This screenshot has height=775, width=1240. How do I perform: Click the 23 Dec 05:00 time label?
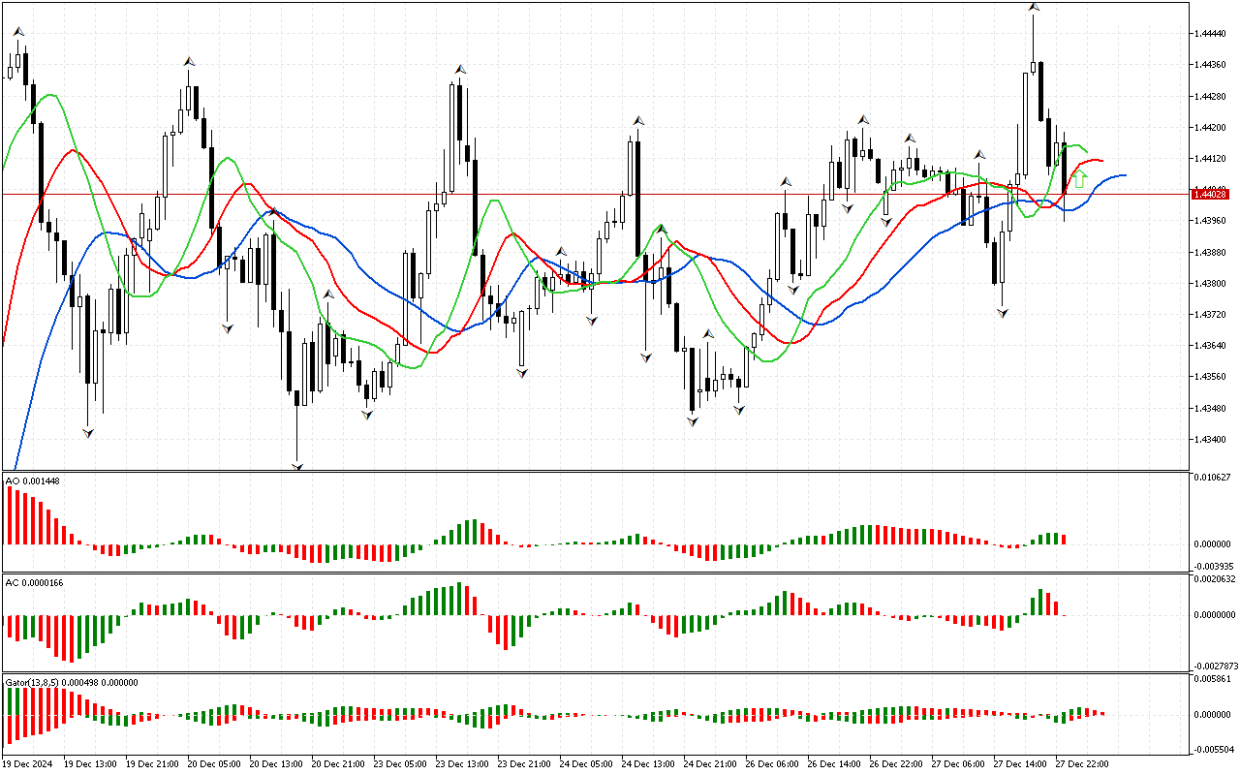click(x=400, y=764)
